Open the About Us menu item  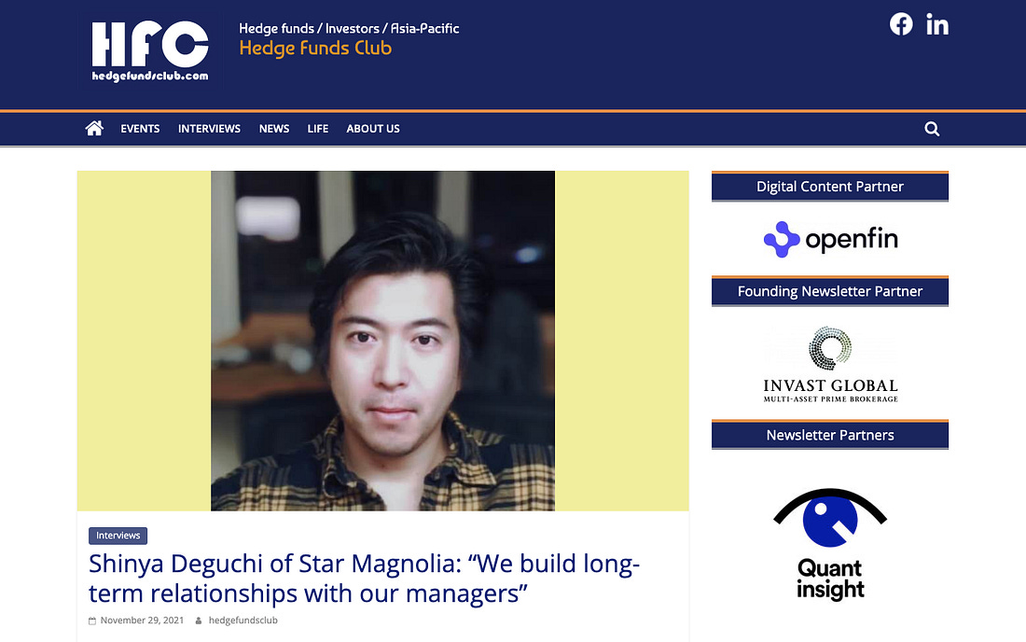click(373, 129)
